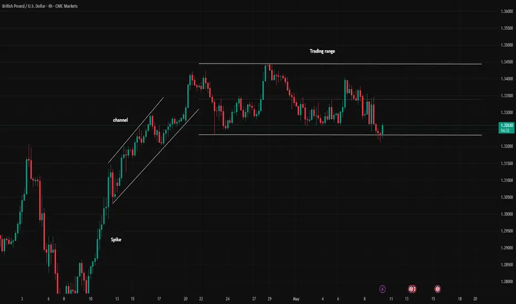
Task: Click the date 3 on time axis
Action: click(x=22, y=298)
